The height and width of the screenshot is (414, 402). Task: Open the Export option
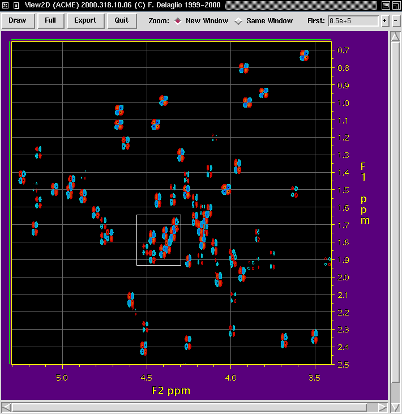pos(85,21)
